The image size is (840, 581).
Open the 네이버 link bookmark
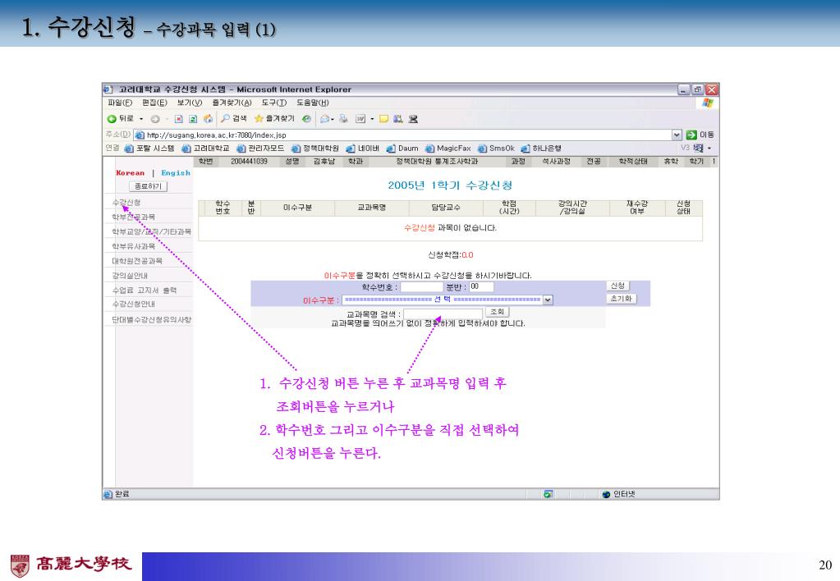pyautogui.click(x=363, y=149)
